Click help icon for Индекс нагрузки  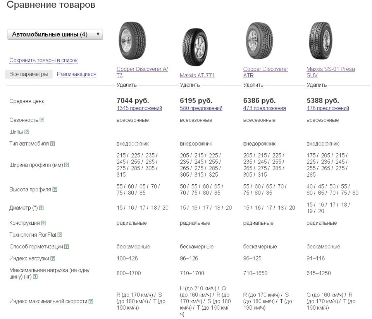[x=53, y=258]
